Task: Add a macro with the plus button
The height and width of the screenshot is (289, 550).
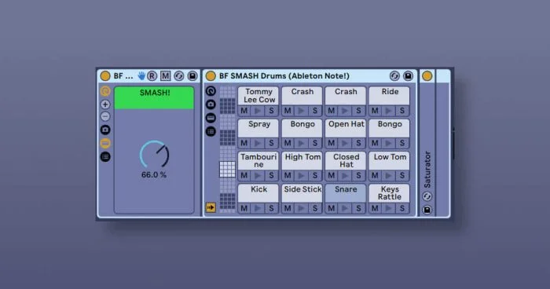Action: pyautogui.click(x=105, y=104)
